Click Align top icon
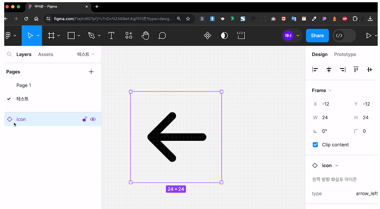Image resolution: width=380 pixels, height=209 pixels. (x=356, y=70)
